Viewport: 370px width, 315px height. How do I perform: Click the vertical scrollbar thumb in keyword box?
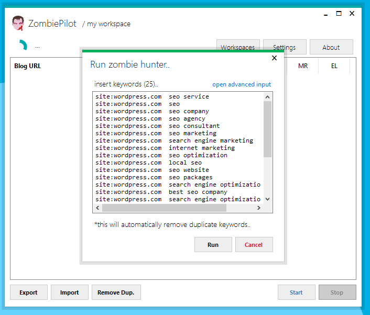pos(268,129)
